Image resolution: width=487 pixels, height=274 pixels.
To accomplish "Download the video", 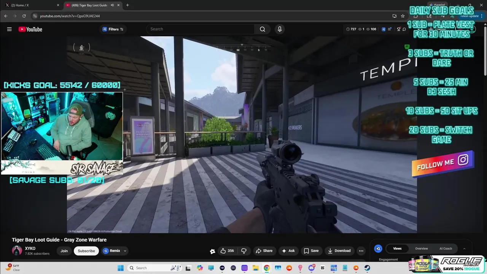I will point(339,251).
